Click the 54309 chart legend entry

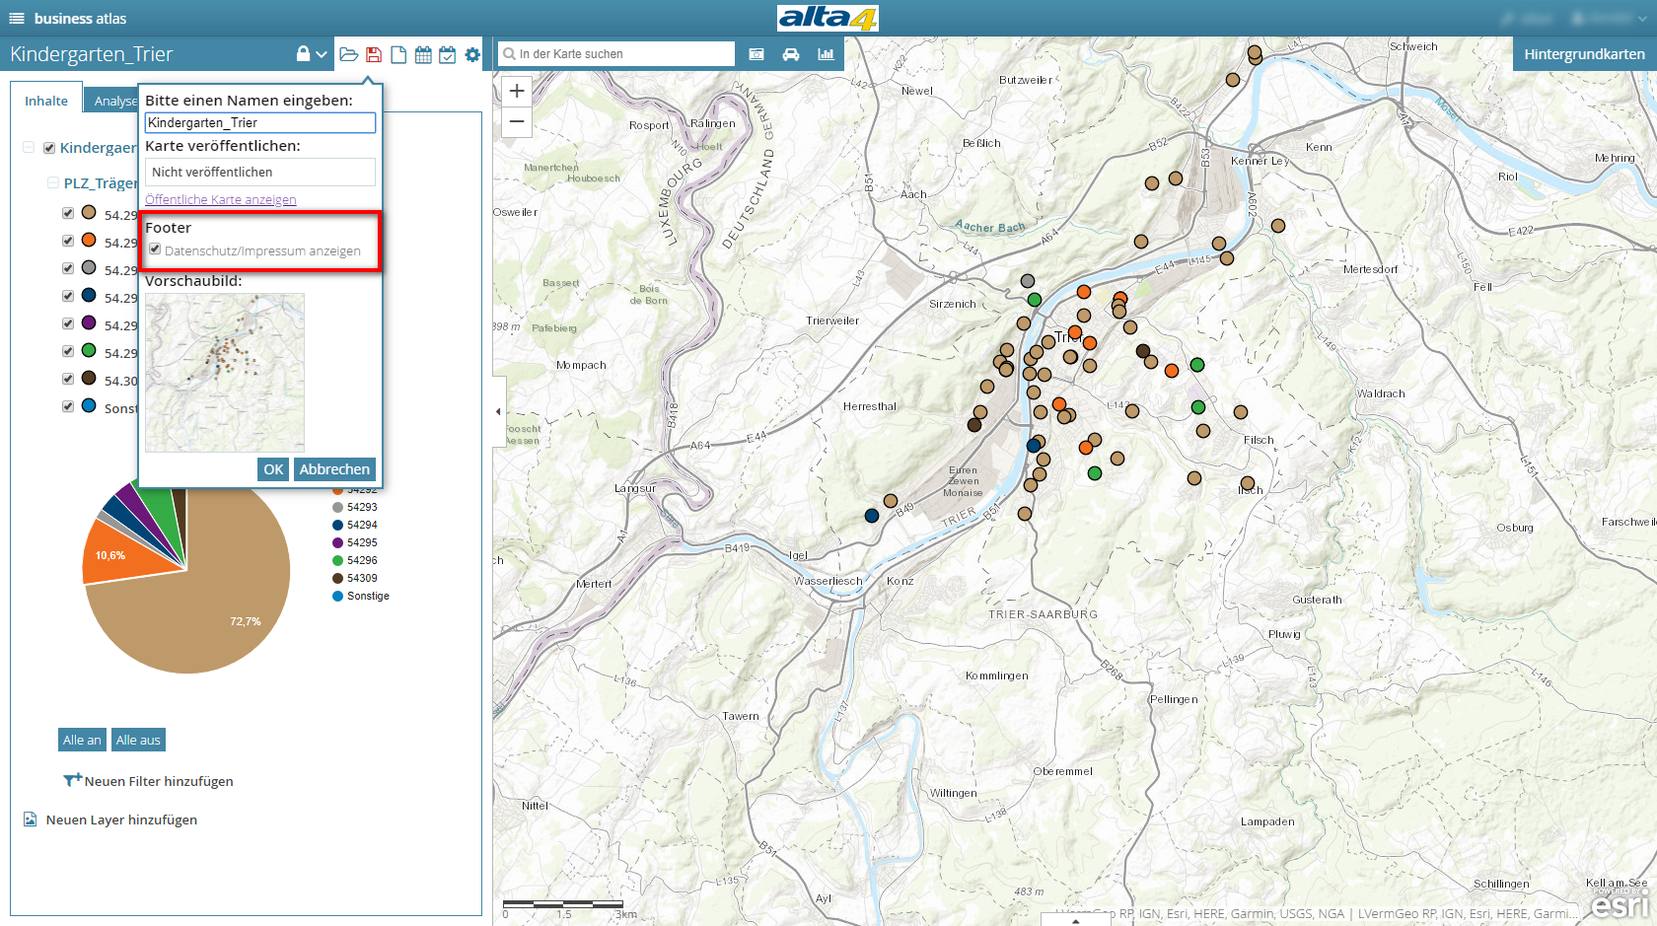pyautogui.click(x=355, y=578)
